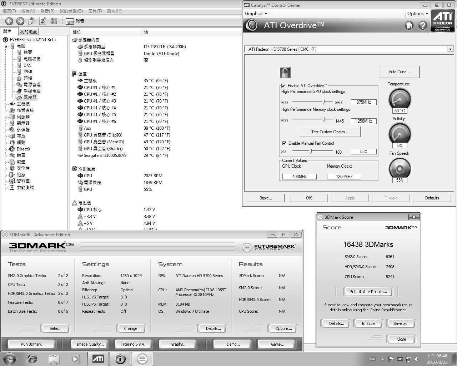
Task: Click the Catalyst home icon
Action: 409,25
